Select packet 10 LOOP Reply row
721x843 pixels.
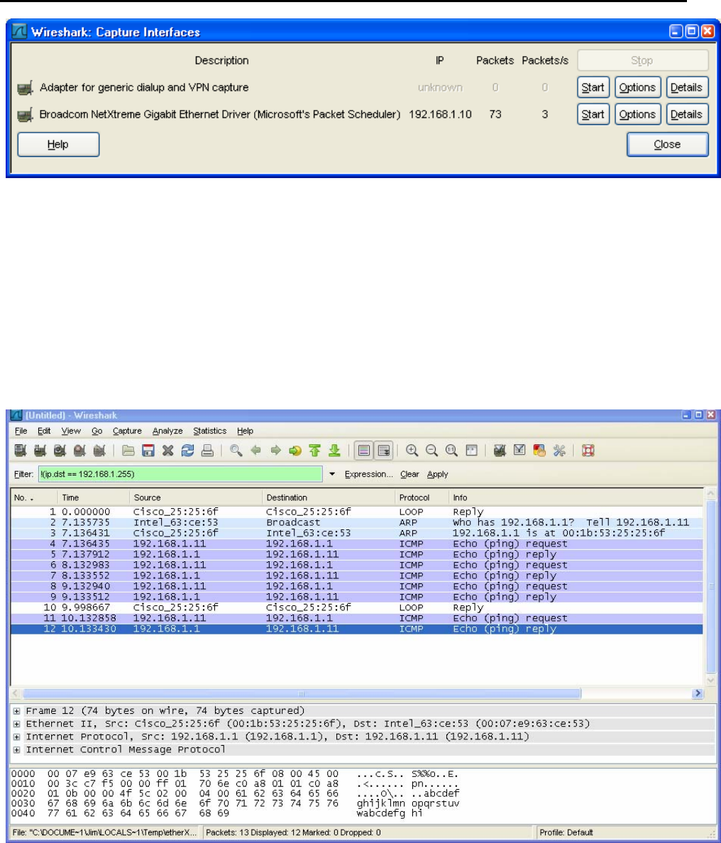tap(356, 607)
